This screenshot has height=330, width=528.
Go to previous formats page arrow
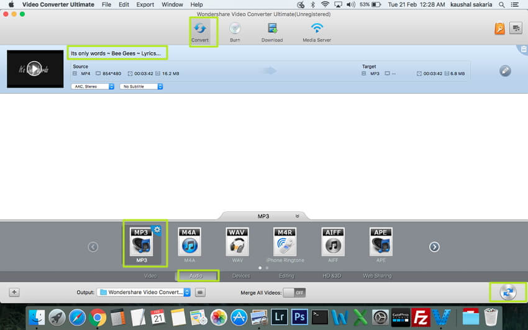coord(93,247)
